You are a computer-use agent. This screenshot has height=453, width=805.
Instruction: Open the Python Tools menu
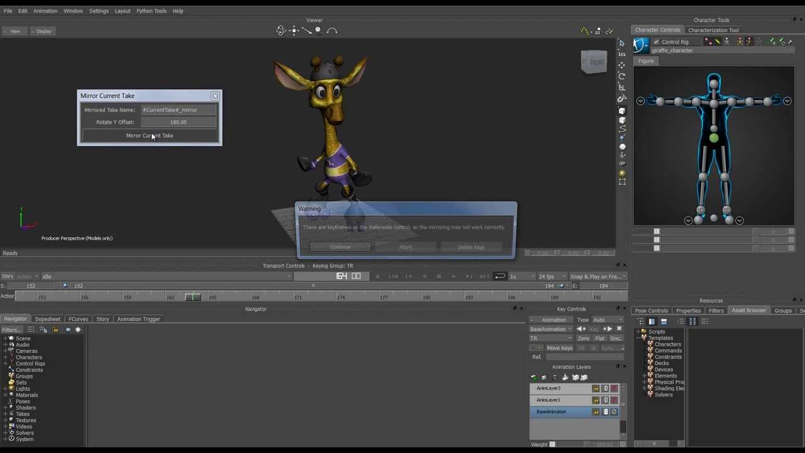pyautogui.click(x=152, y=11)
